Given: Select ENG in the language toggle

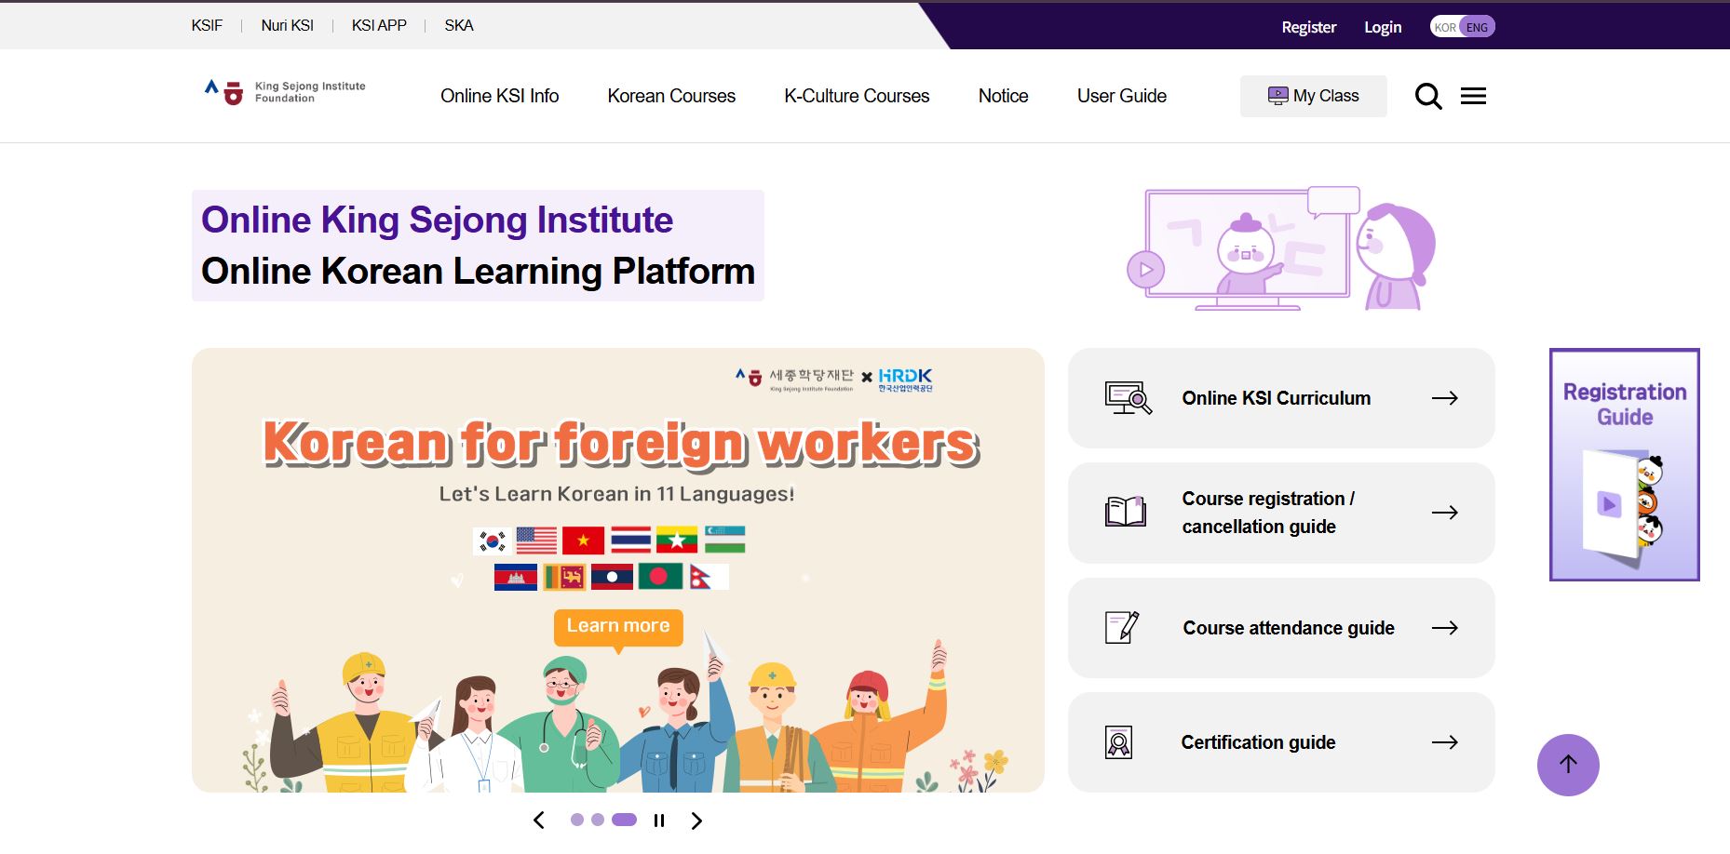Looking at the screenshot, I should 1477,27.
